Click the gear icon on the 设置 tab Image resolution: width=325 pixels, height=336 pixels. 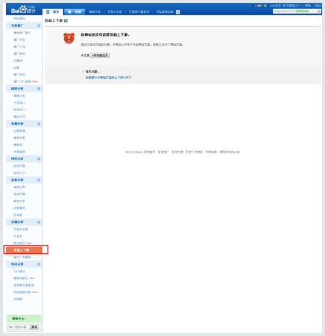point(70,12)
